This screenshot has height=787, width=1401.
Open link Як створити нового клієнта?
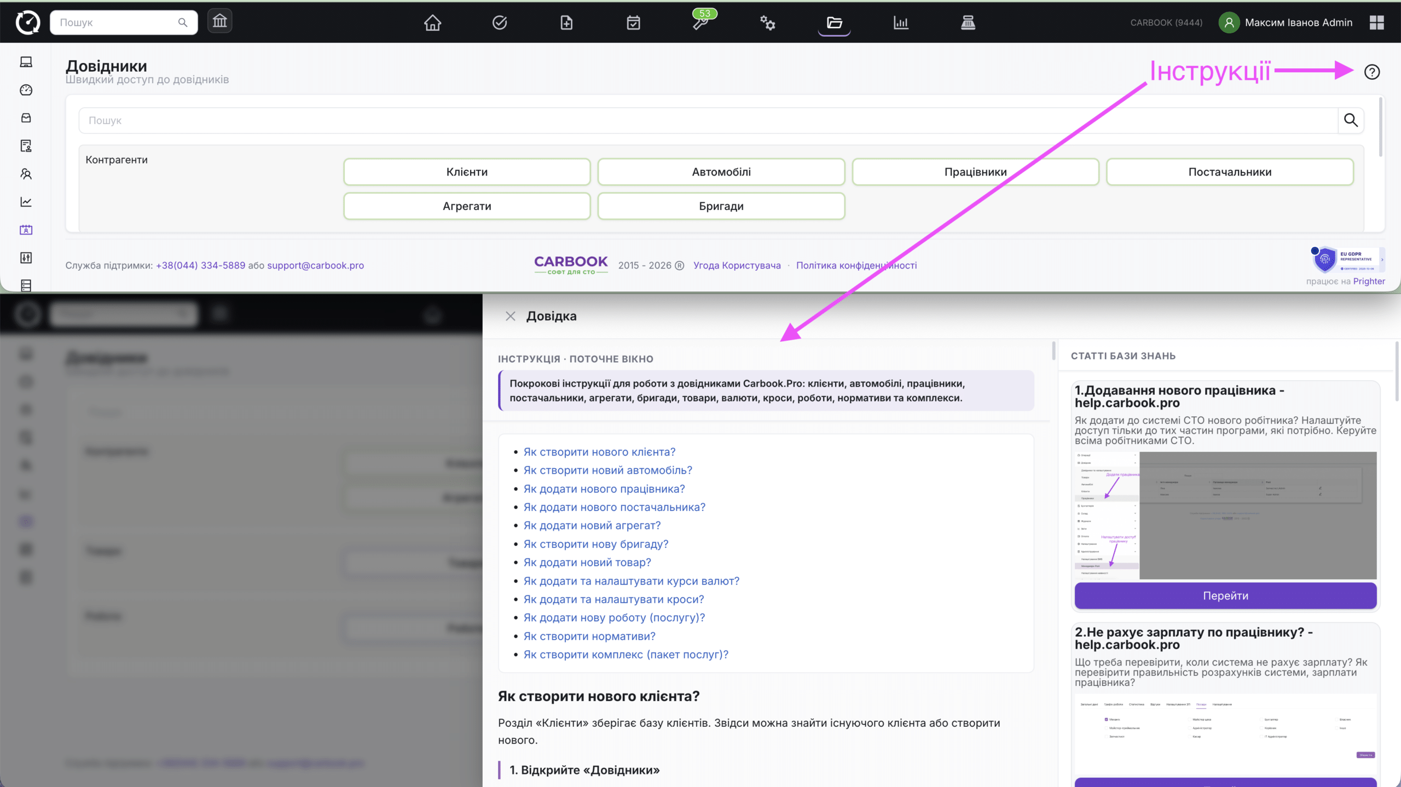tap(599, 452)
